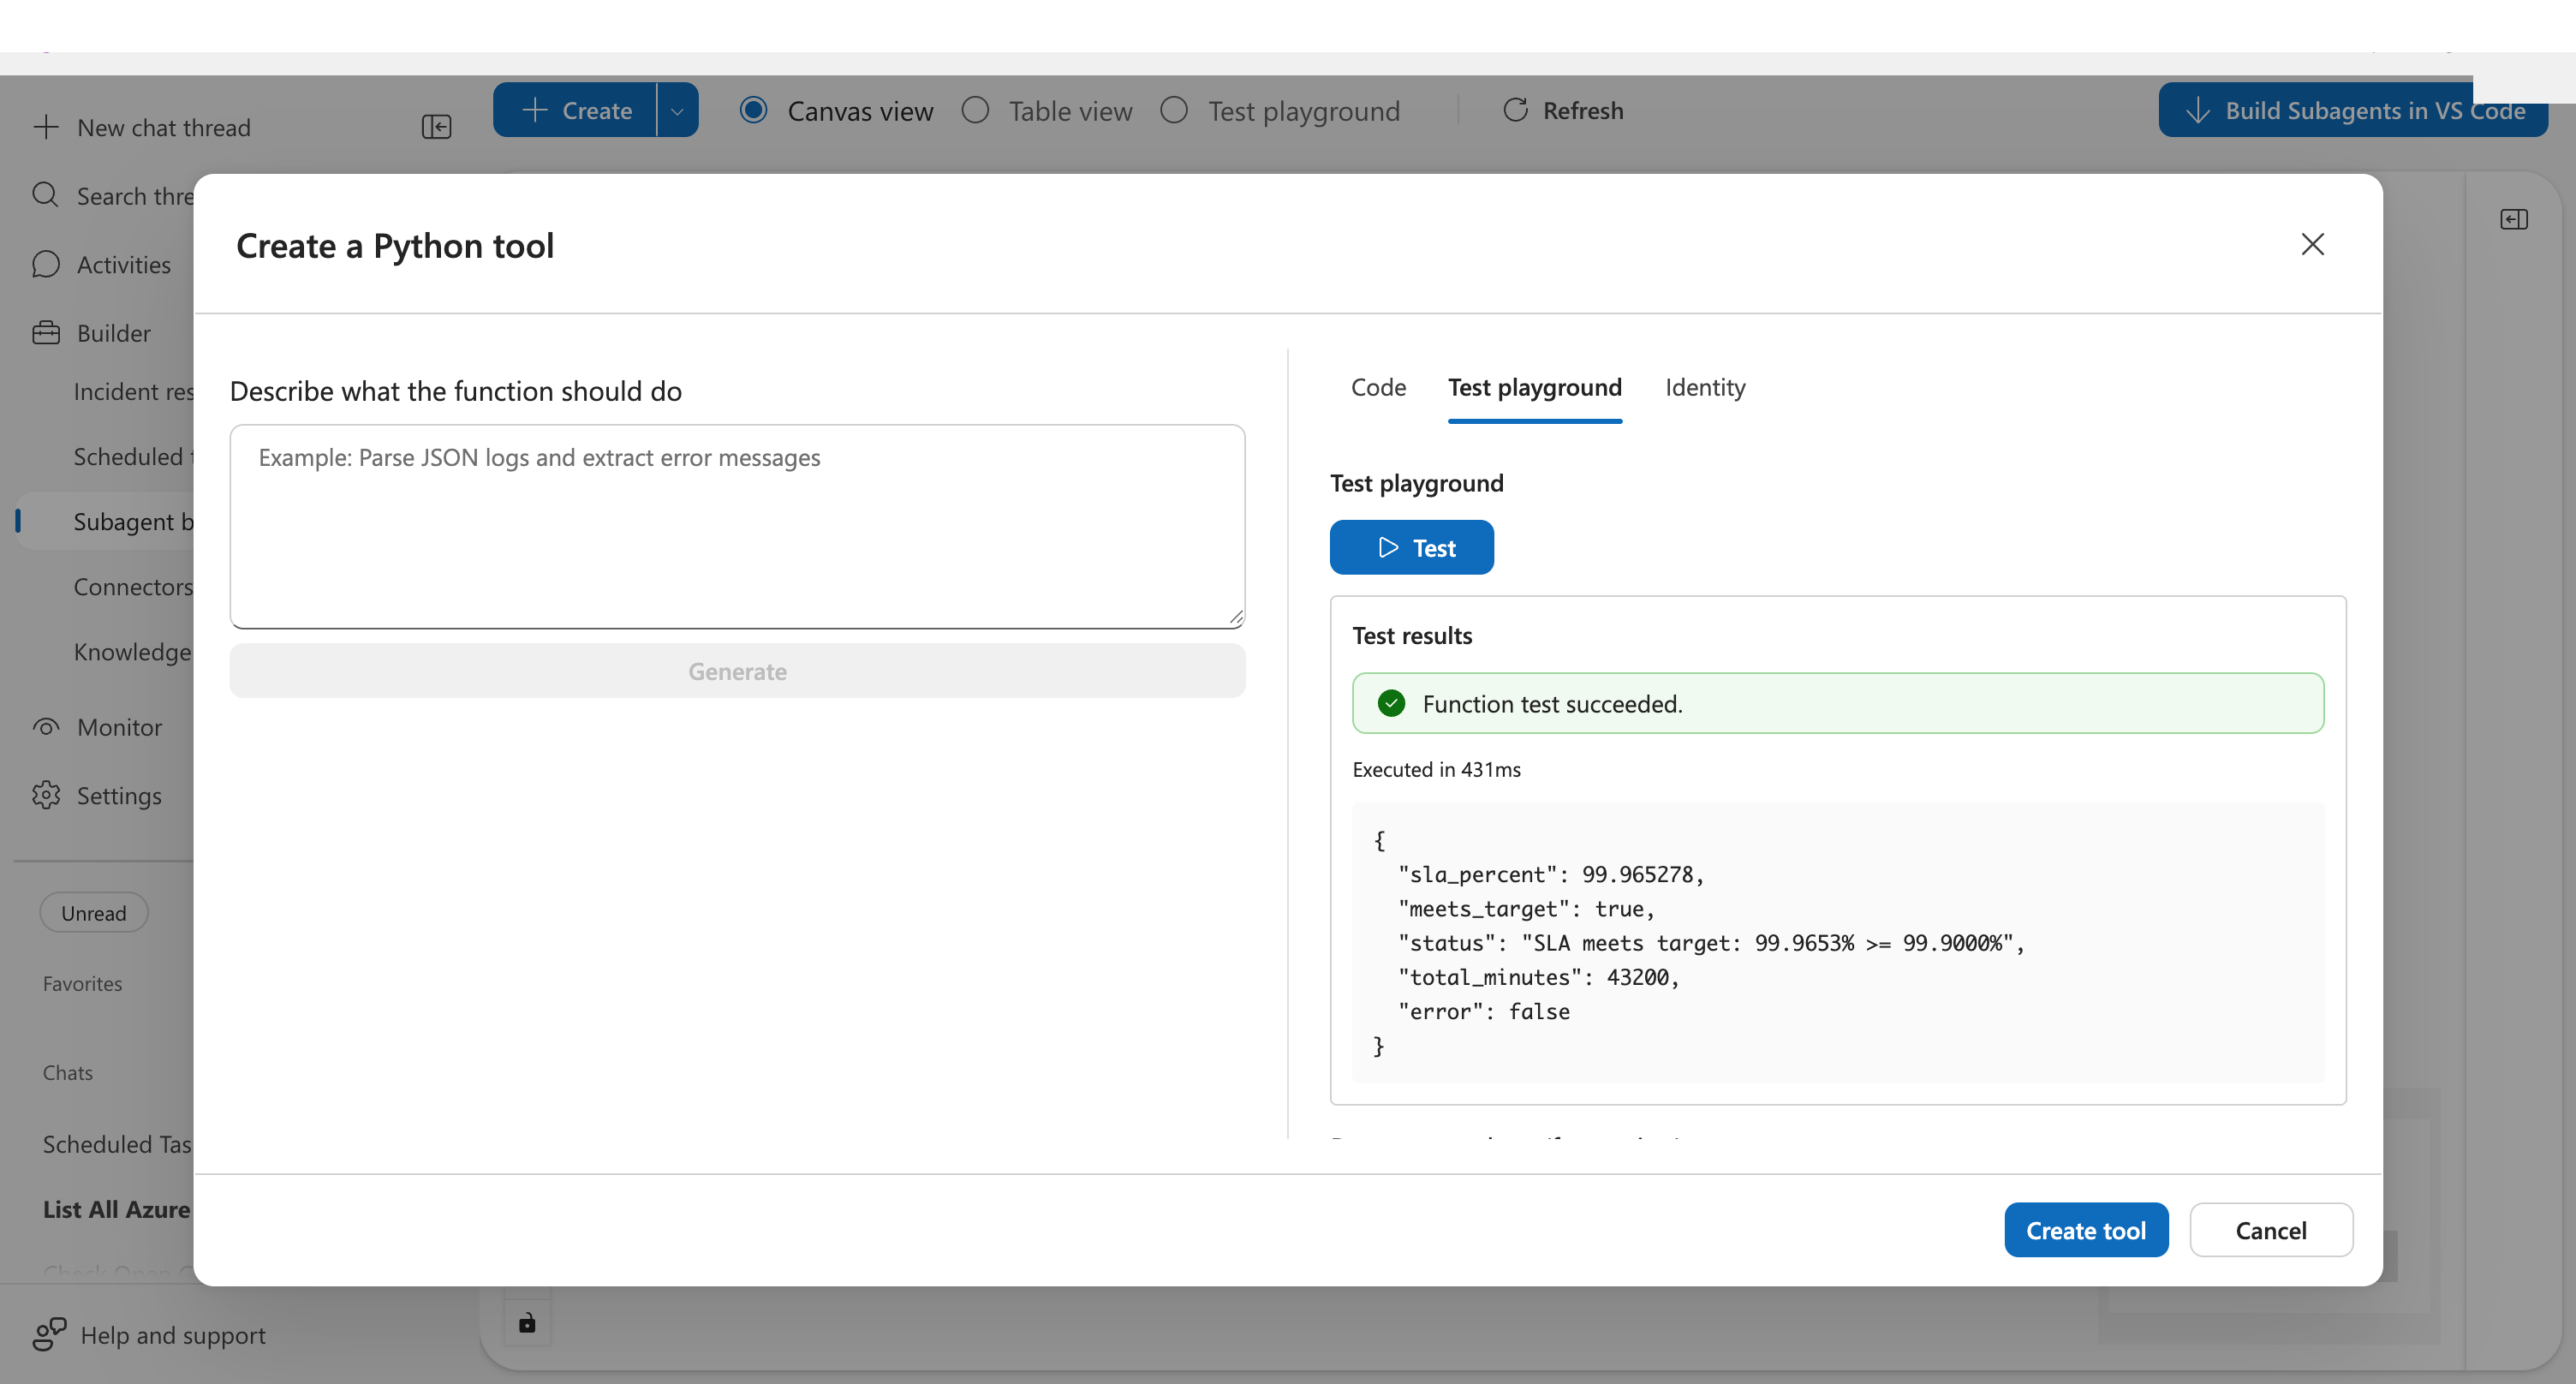Image resolution: width=2576 pixels, height=1384 pixels.
Task: Open the List All Azure chat thread
Action: click(x=116, y=1209)
